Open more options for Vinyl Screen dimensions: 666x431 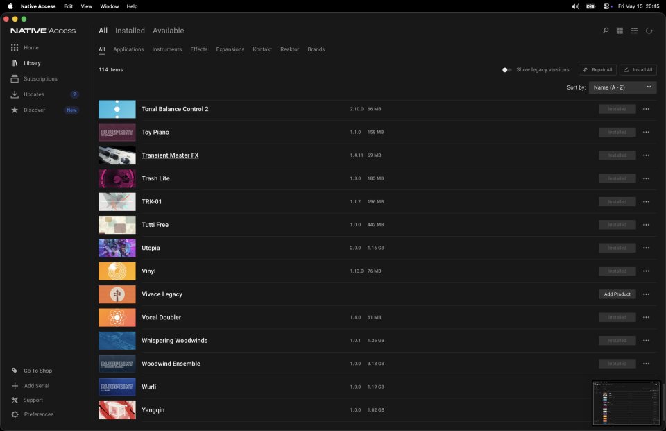pyautogui.click(x=646, y=271)
